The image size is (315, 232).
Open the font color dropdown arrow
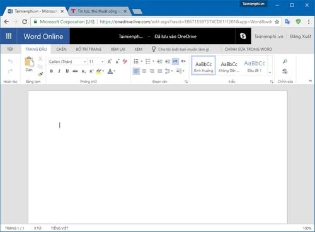[x=115, y=71]
